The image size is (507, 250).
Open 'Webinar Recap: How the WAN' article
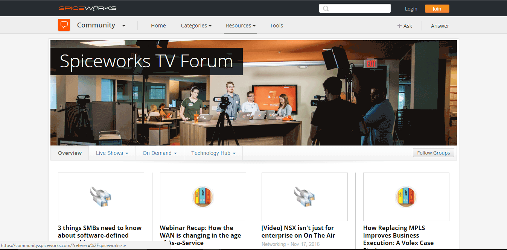pyautogui.click(x=201, y=235)
